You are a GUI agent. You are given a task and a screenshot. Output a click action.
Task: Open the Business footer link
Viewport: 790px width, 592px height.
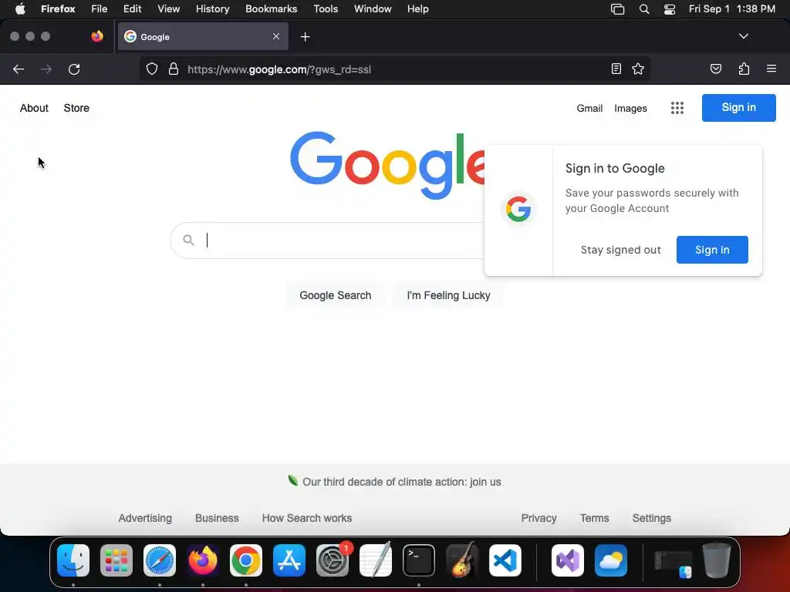tap(217, 518)
